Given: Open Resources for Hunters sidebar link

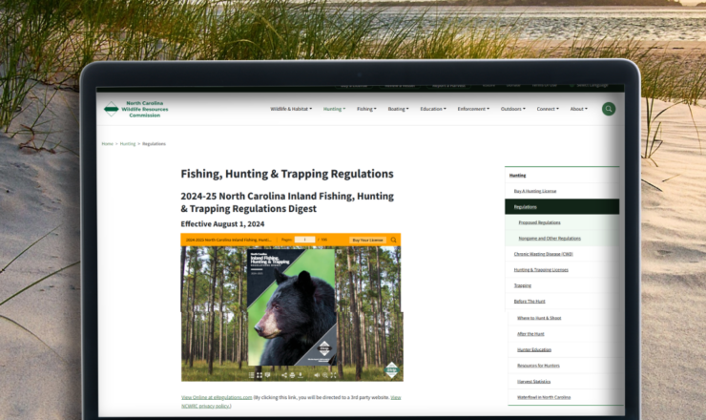Looking at the screenshot, I should [x=538, y=366].
